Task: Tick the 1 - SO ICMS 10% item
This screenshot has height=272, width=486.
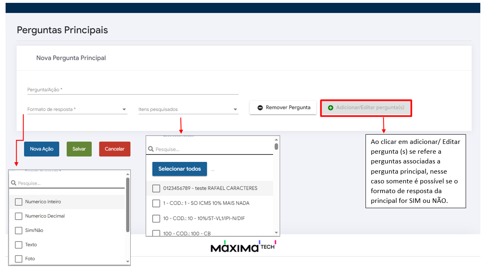Action: [x=156, y=203]
